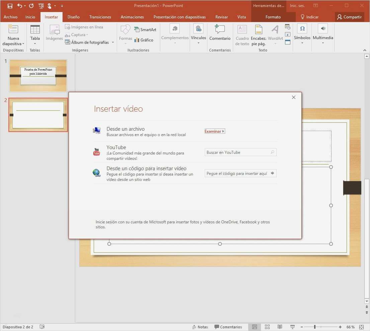370x331 pixels.
Task: Expand the Multimedia dropdown
Action: click(323, 43)
